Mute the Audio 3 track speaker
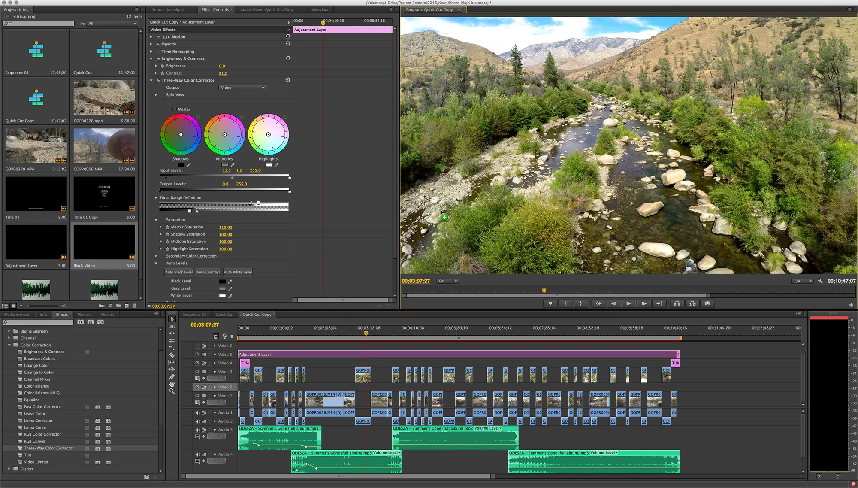This screenshot has height=488, width=858. coord(197,430)
